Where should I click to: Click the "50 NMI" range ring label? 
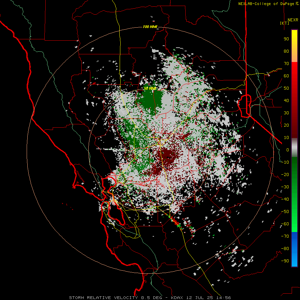(x=150, y=88)
